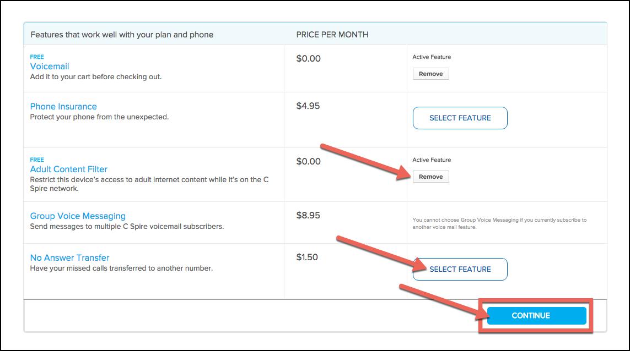Open the No Answer Transfer link
Screen dimensions: 630x351
pyautogui.click(x=69, y=258)
